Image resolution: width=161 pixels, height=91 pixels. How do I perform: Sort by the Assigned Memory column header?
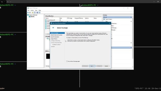pos(79,18)
